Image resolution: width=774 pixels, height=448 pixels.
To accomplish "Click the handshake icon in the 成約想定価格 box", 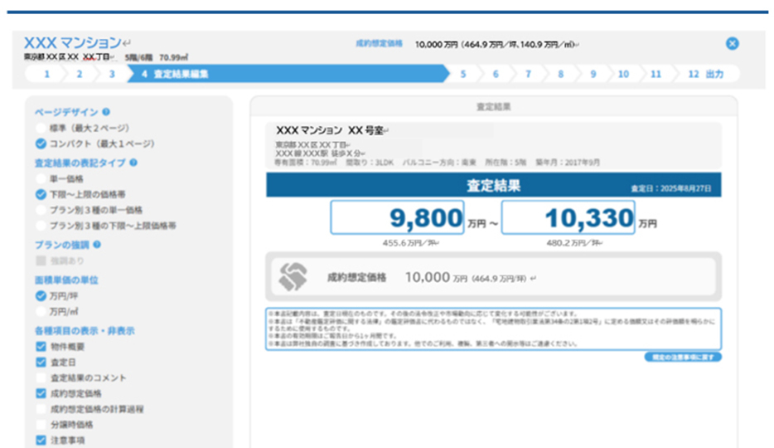I will tap(293, 278).
